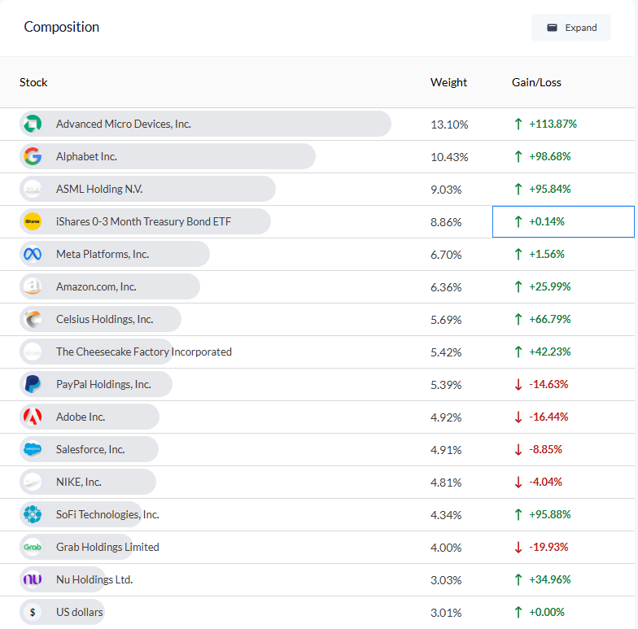Select the US dollars row name
The image size is (638, 629).
click(x=80, y=612)
